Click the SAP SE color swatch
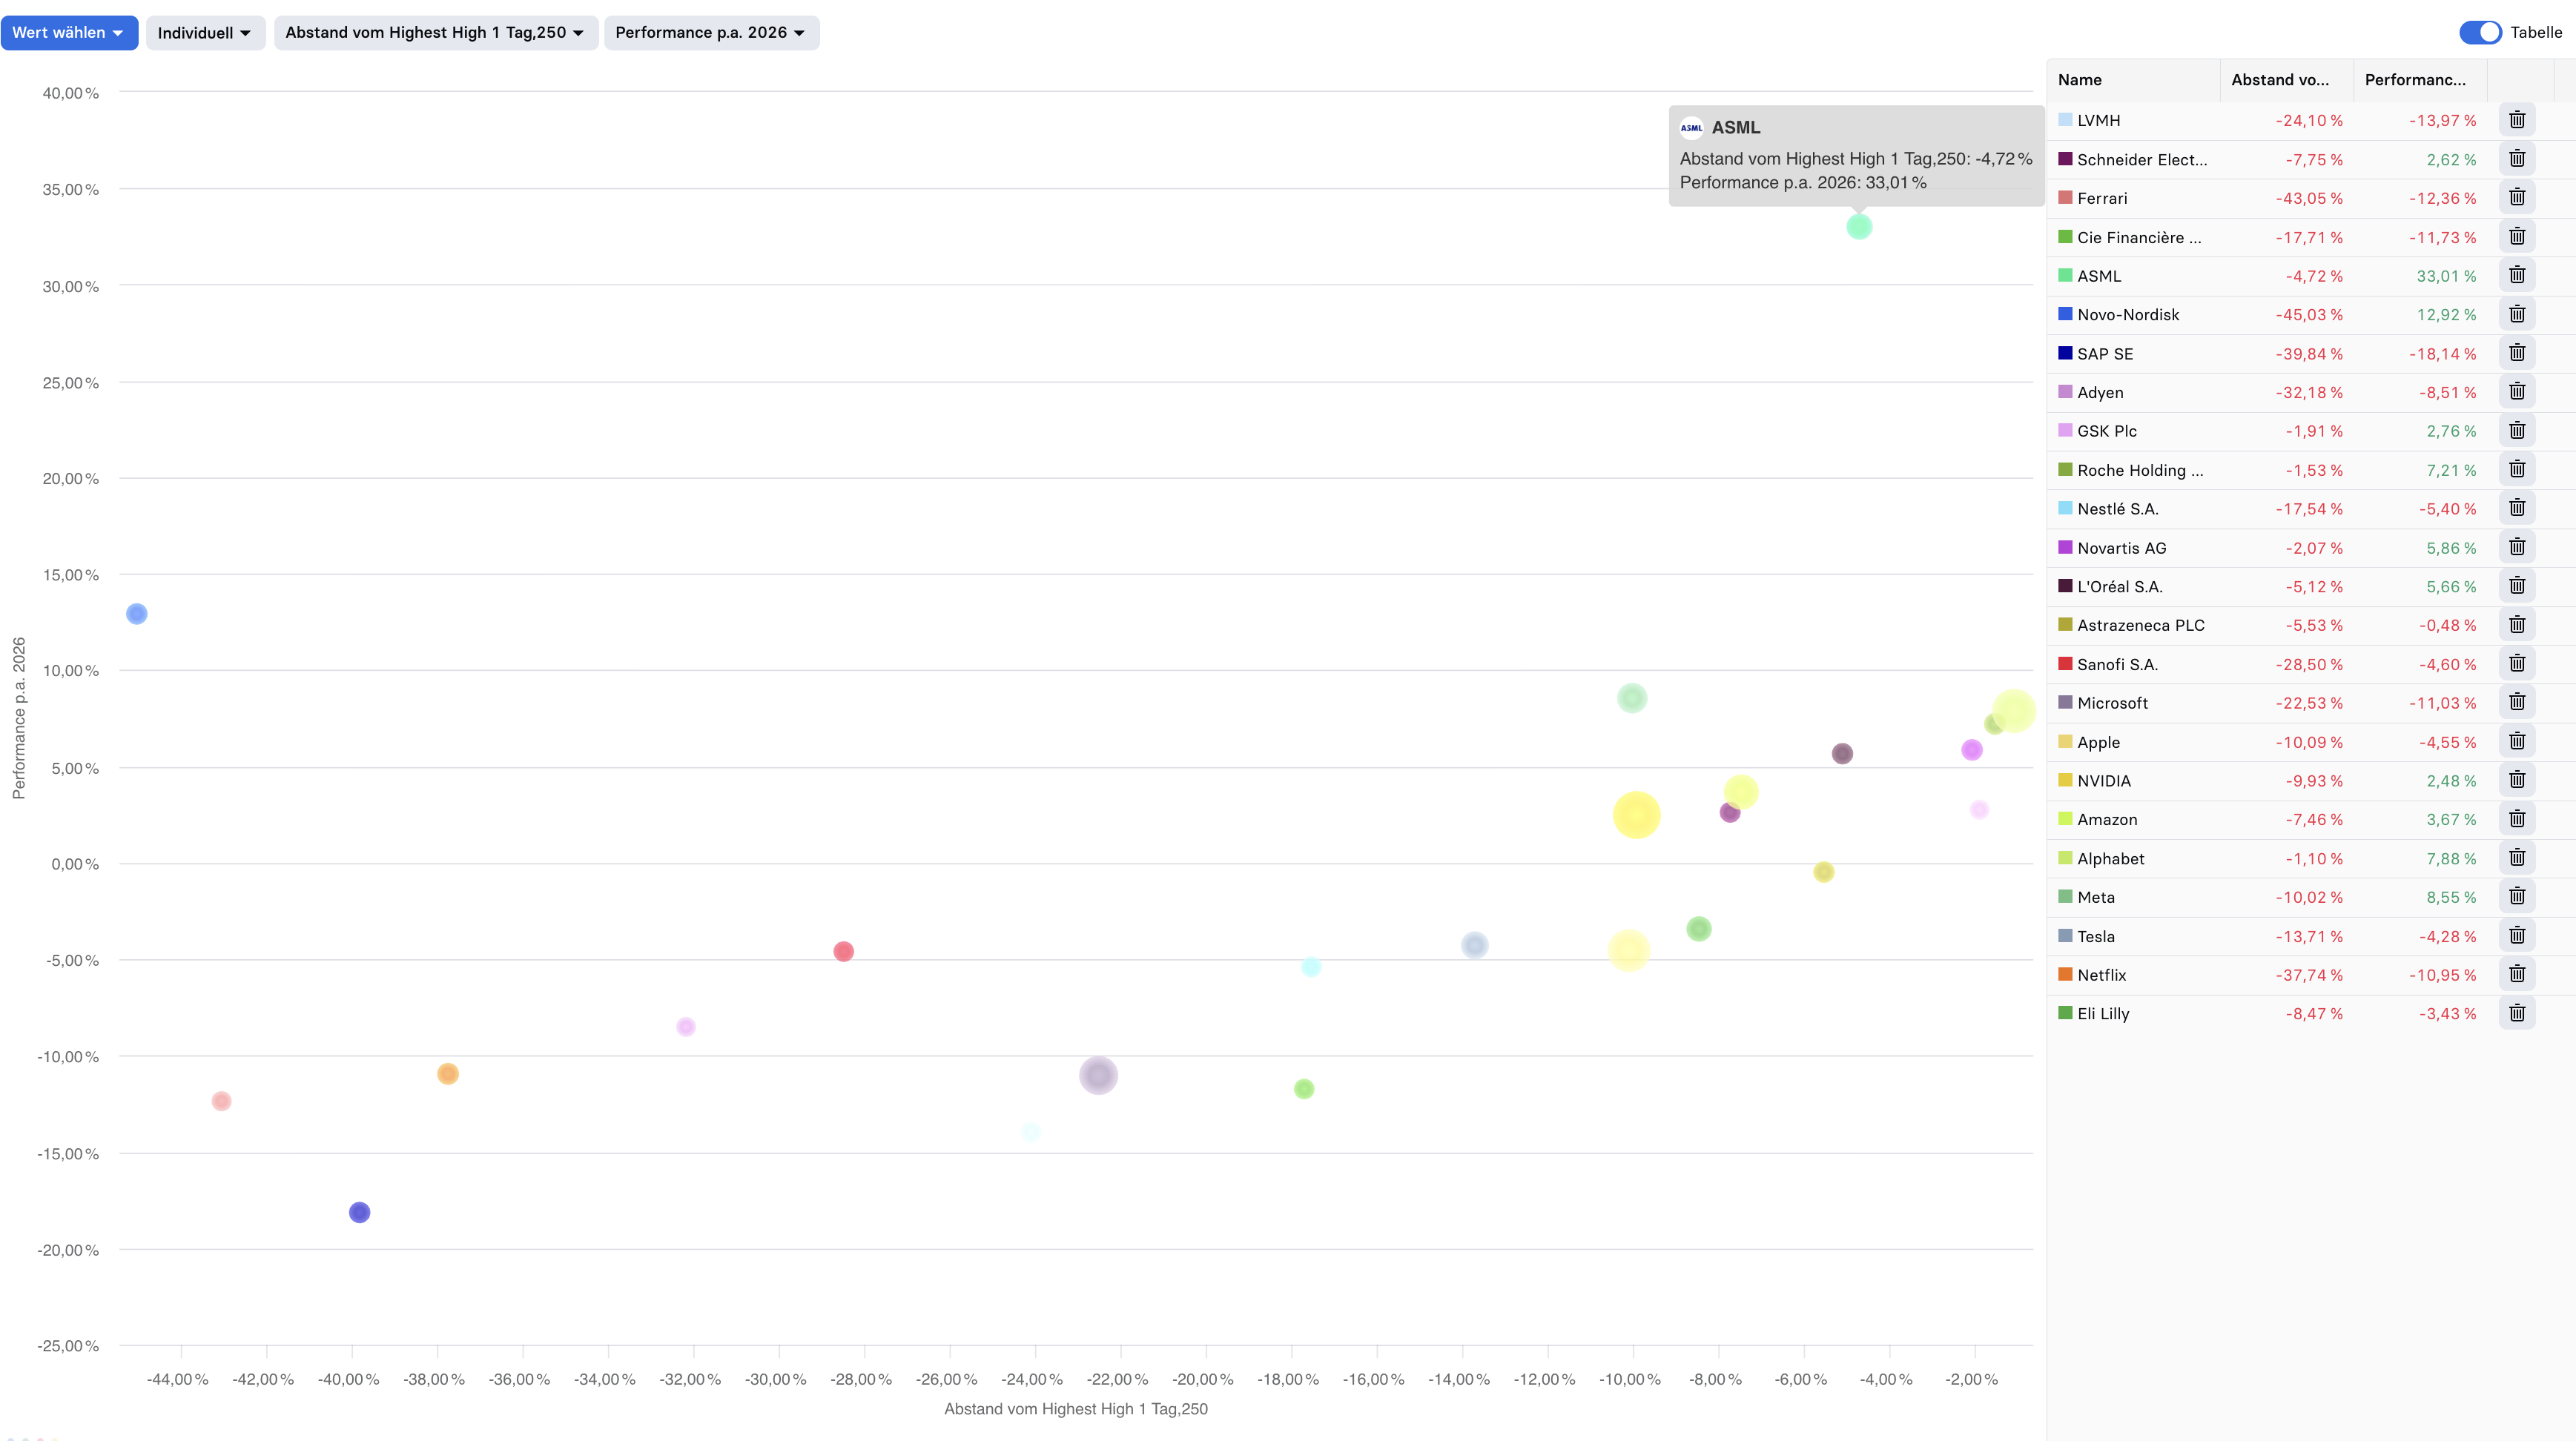 [2065, 353]
